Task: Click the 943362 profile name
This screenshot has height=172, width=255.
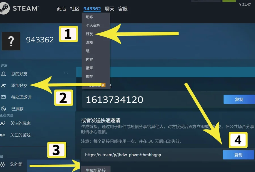Action: (x=40, y=40)
